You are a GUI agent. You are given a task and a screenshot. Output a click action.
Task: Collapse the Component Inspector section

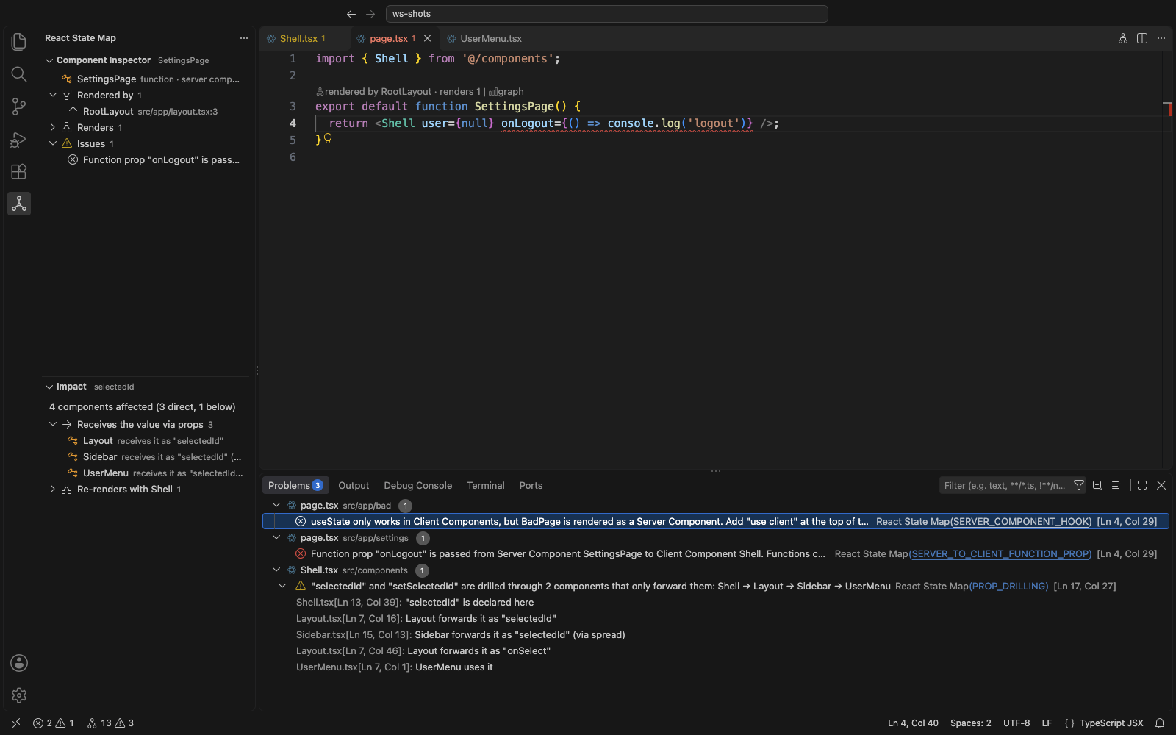(49, 60)
